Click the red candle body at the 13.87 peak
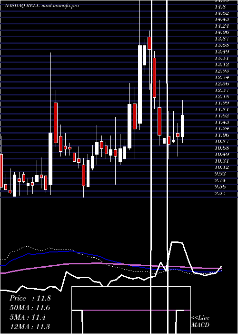The height and width of the screenshot is (334, 238). point(149,43)
